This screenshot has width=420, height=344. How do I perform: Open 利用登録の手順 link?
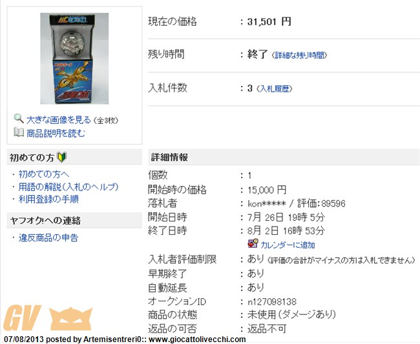(48, 199)
